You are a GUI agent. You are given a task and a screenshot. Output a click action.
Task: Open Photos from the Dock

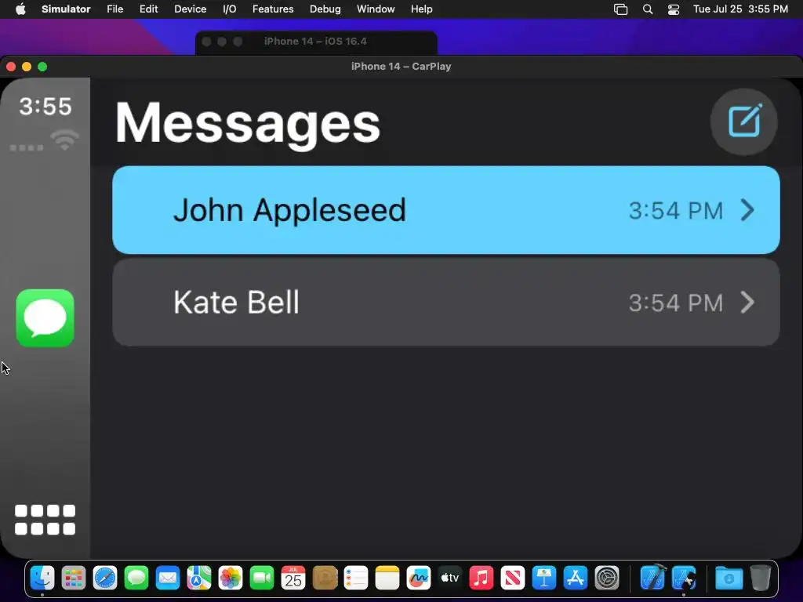click(x=231, y=578)
